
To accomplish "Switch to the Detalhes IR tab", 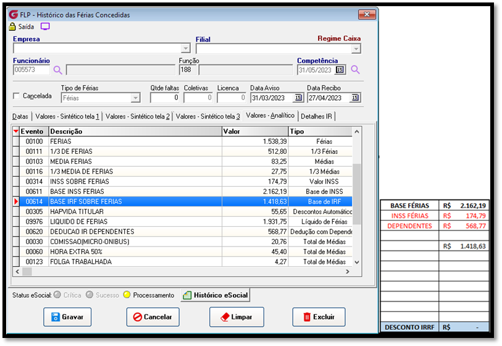I will (316, 116).
